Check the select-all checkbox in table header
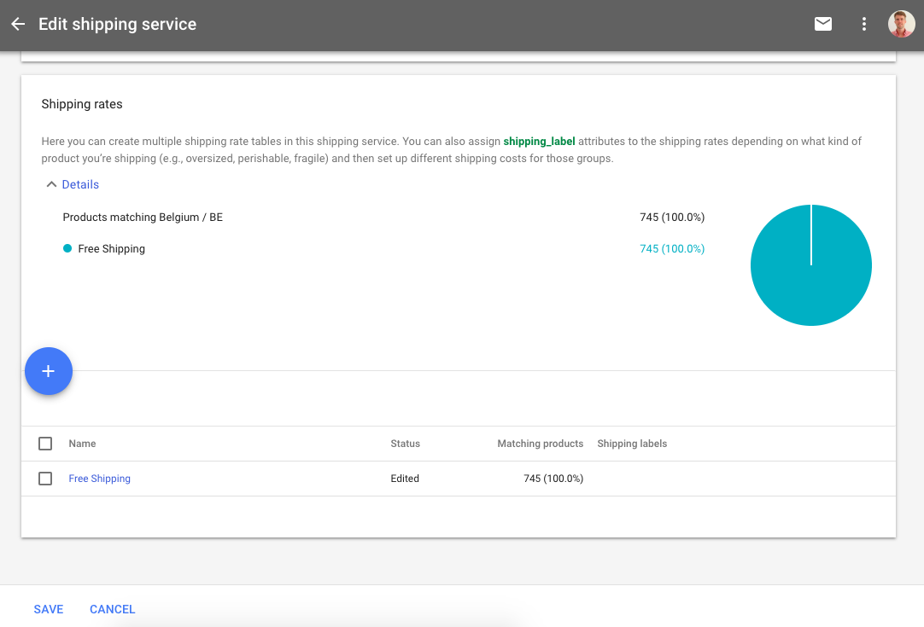 pos(45,444)
